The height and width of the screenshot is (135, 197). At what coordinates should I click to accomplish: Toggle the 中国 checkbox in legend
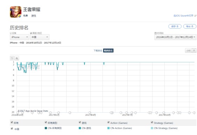point(12,128)
